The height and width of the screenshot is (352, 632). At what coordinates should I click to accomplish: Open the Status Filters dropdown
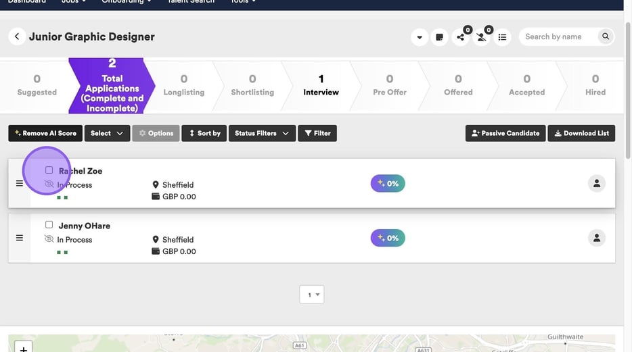click(262, 133)
